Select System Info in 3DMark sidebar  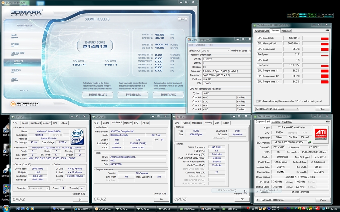click(x=18, y=53)
